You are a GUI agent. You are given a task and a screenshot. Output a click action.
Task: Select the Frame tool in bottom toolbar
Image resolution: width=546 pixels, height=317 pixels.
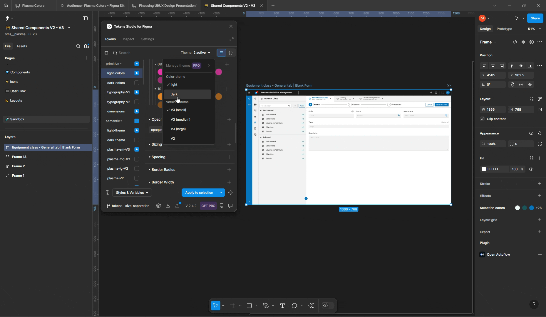click(232, 306)
